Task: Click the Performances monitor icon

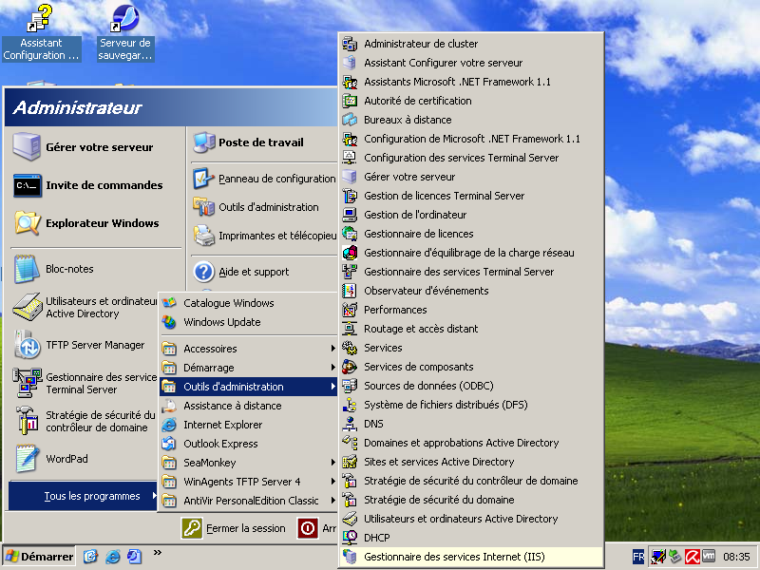Action: tap(350, 310)
